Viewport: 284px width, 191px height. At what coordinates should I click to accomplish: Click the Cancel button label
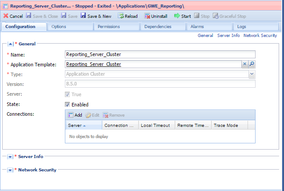click(16, 16)
